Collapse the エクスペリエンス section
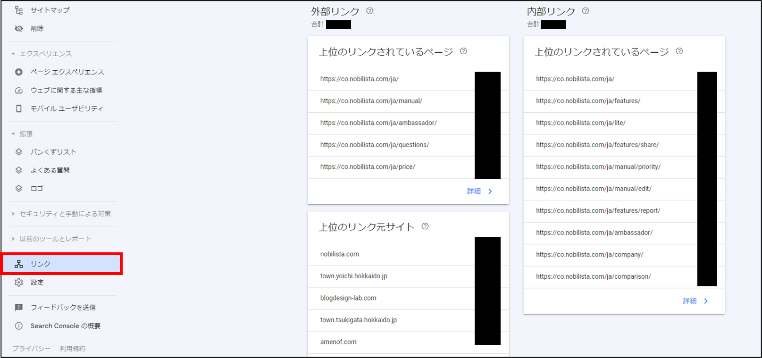Viewport: 762px width, 358px height. coord(13,54)
